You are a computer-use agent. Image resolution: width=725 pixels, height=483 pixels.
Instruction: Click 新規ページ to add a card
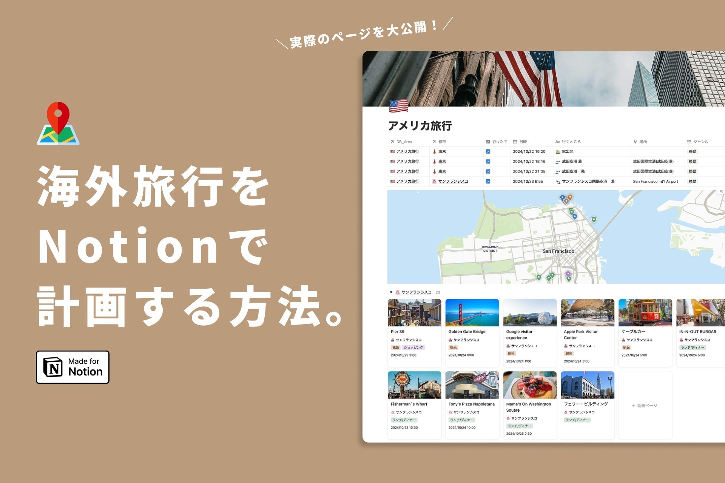[646, 406]
